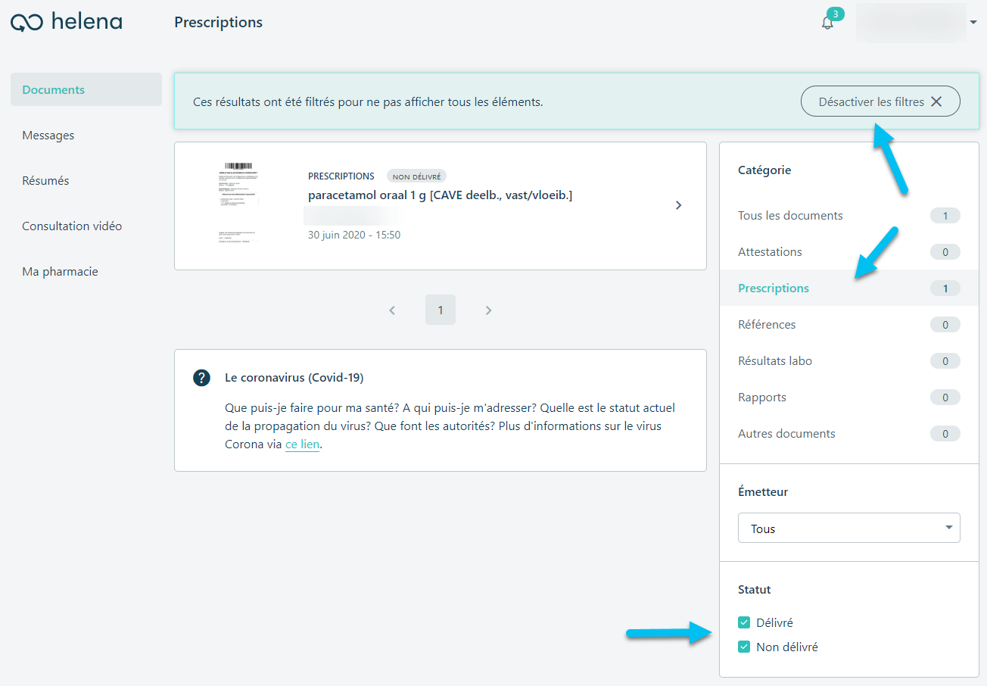Click the helena logo

pyautogui.click(x=67, y=22)
